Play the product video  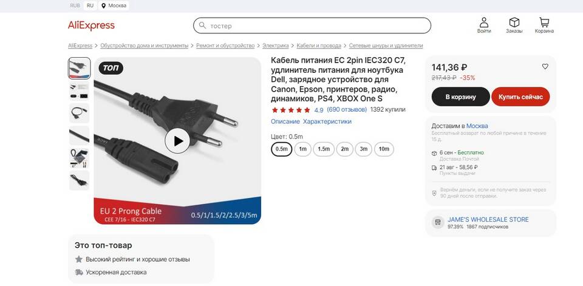[x=177, y=141]
